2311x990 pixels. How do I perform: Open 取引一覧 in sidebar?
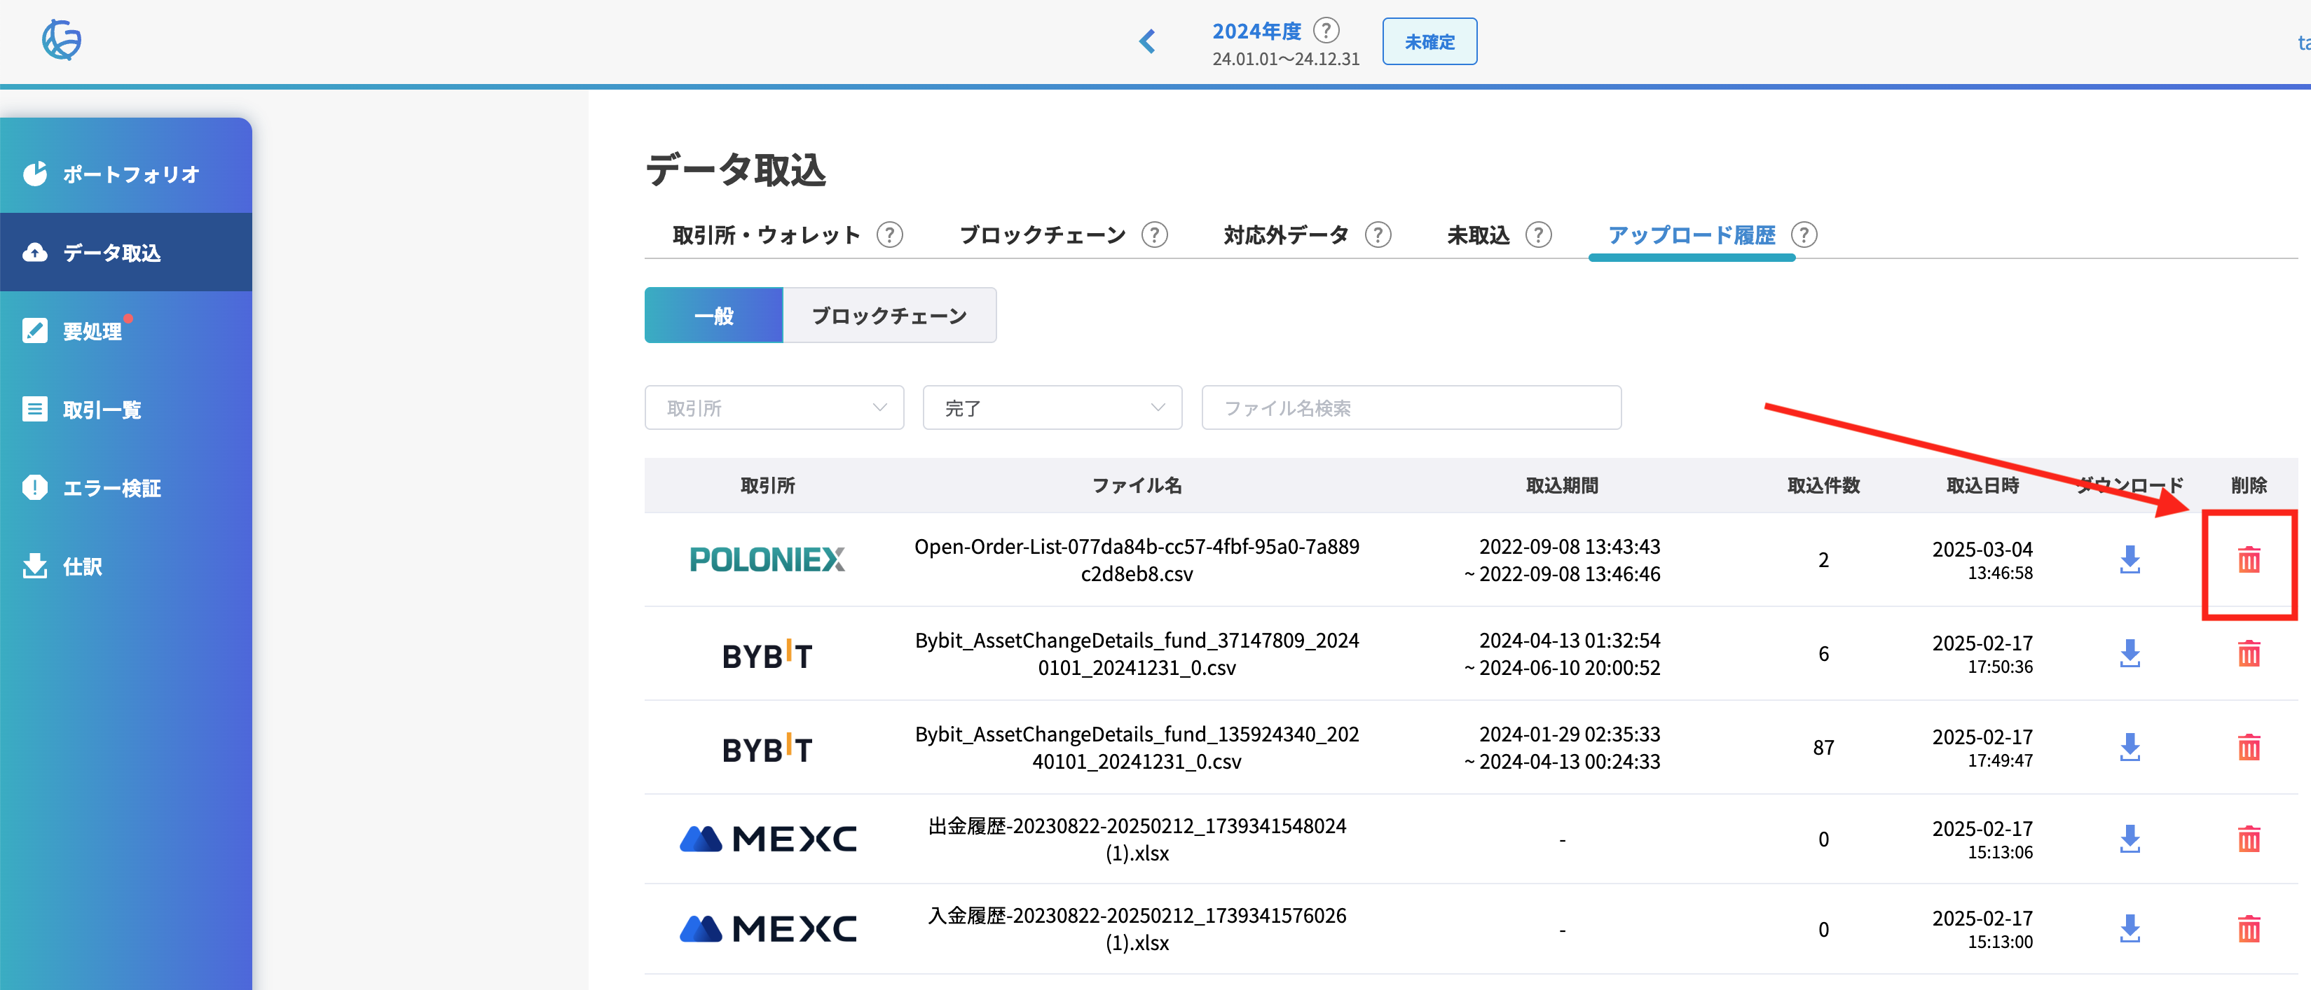pyautogui.click(x=125, y=410)
